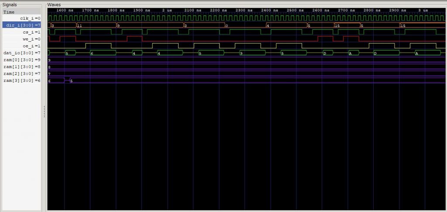Set marker at the 3 us time label
The image size is (447, 212).
tap(423, 10)
